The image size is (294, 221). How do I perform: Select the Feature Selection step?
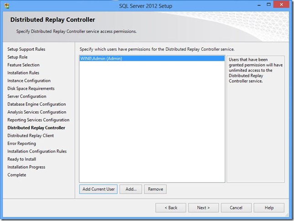point(23,65)
